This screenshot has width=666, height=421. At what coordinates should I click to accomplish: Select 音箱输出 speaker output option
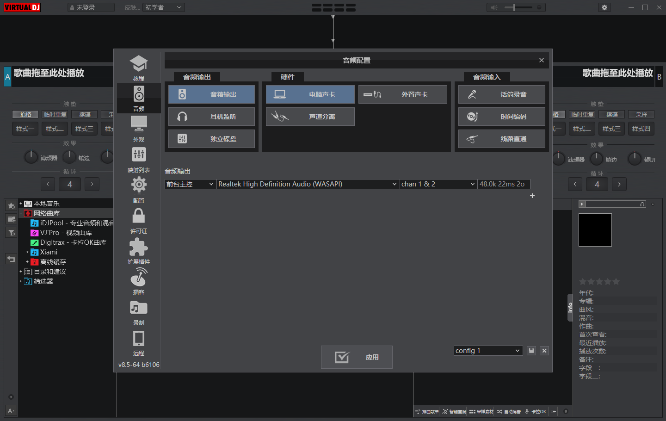pos(211,94)
